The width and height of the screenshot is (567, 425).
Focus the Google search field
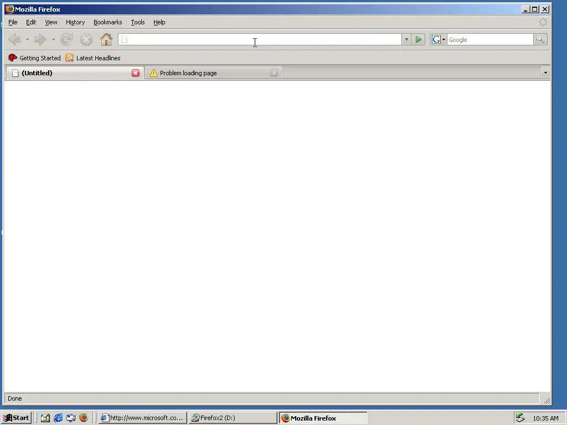click(490, 39)
